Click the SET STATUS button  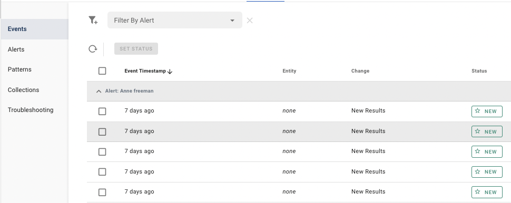136,49
